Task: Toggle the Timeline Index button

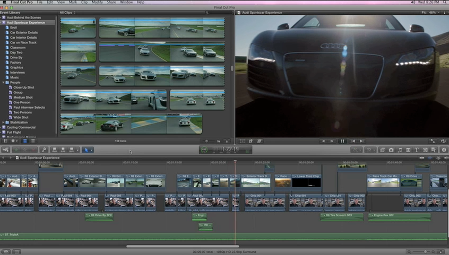Action: point(16,252)
